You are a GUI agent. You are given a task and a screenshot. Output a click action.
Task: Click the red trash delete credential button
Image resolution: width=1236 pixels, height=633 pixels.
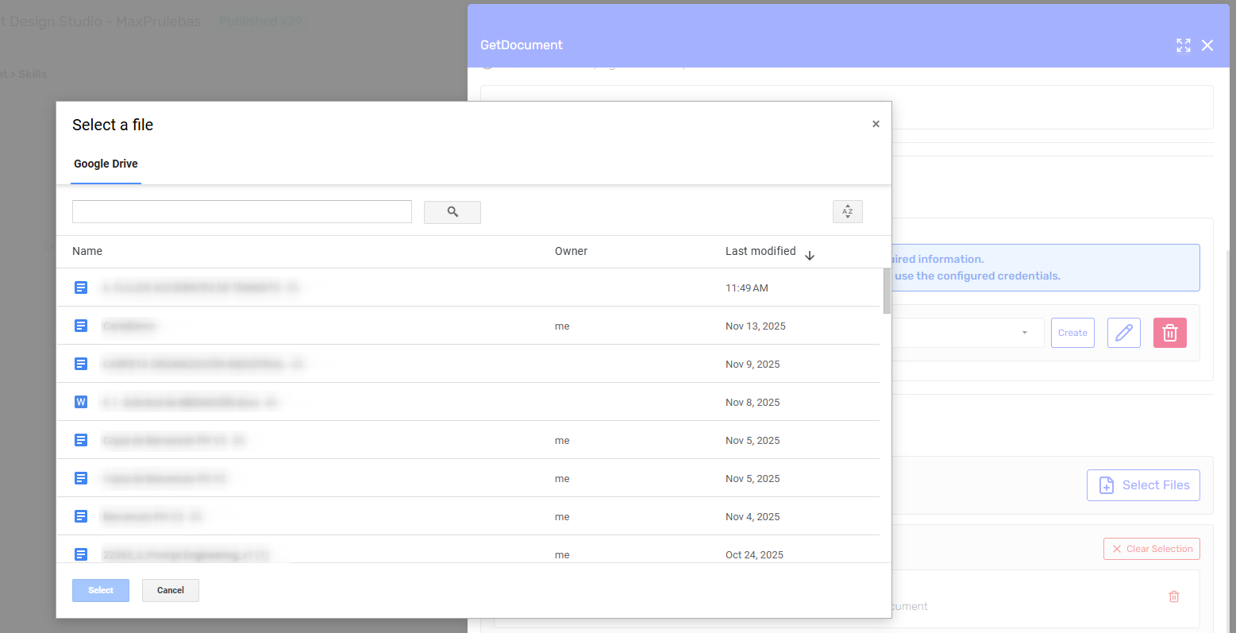[1169, 333]
